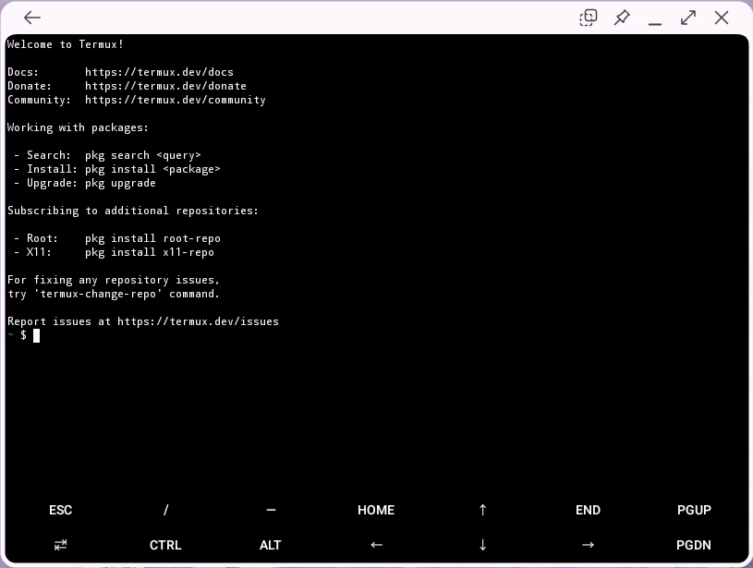Click the https://termux.dev/issues URL
Image resolution: width=753 pixels, height=568 pixels.
[198, 321]
